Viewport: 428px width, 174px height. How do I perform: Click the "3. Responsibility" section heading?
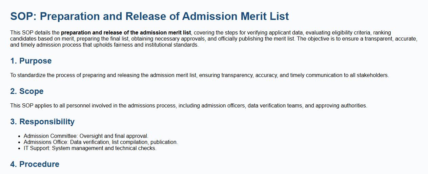(x=42, y=122)
